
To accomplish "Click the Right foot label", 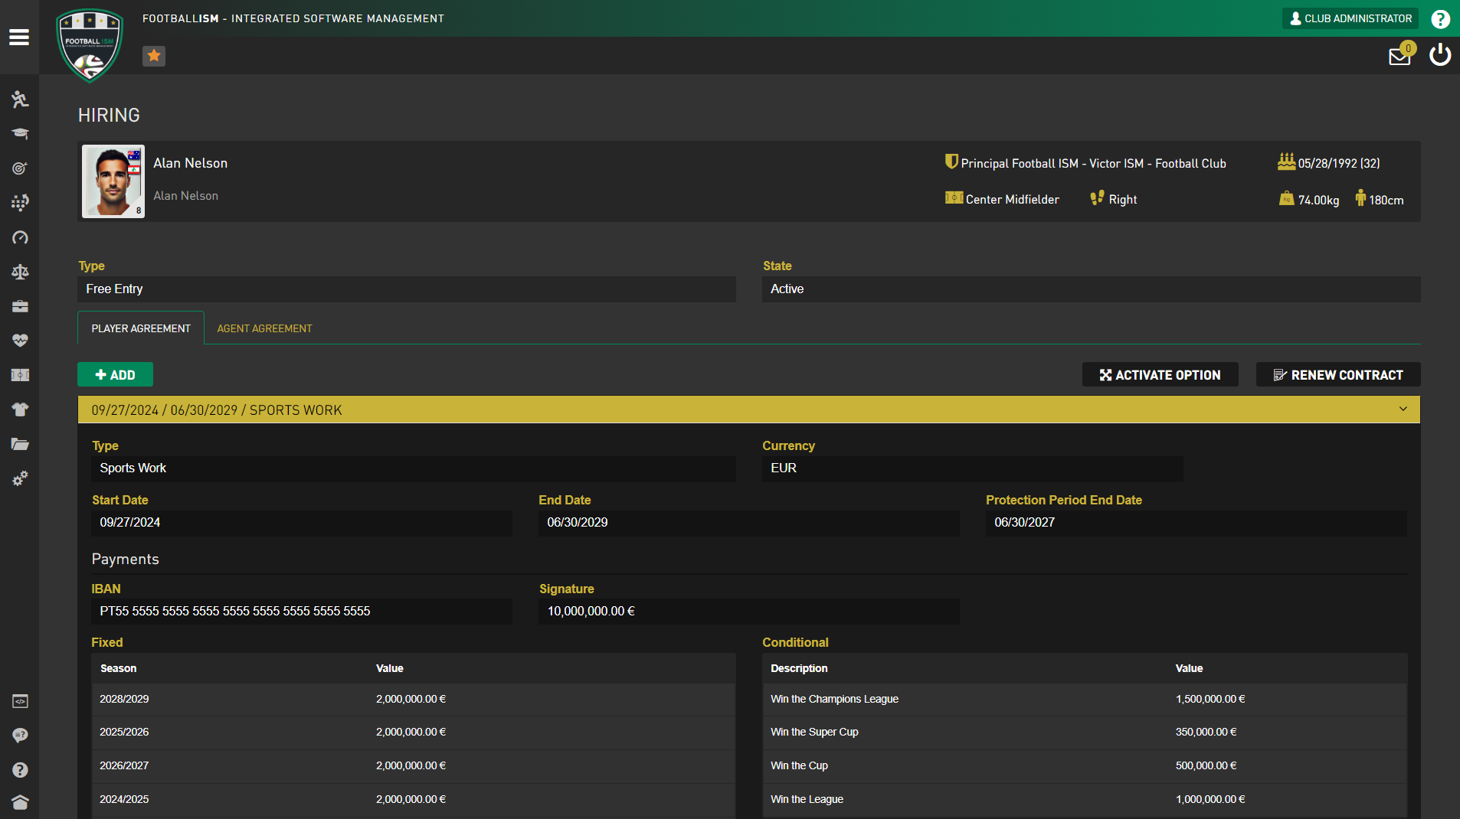I will (1122, 199).
